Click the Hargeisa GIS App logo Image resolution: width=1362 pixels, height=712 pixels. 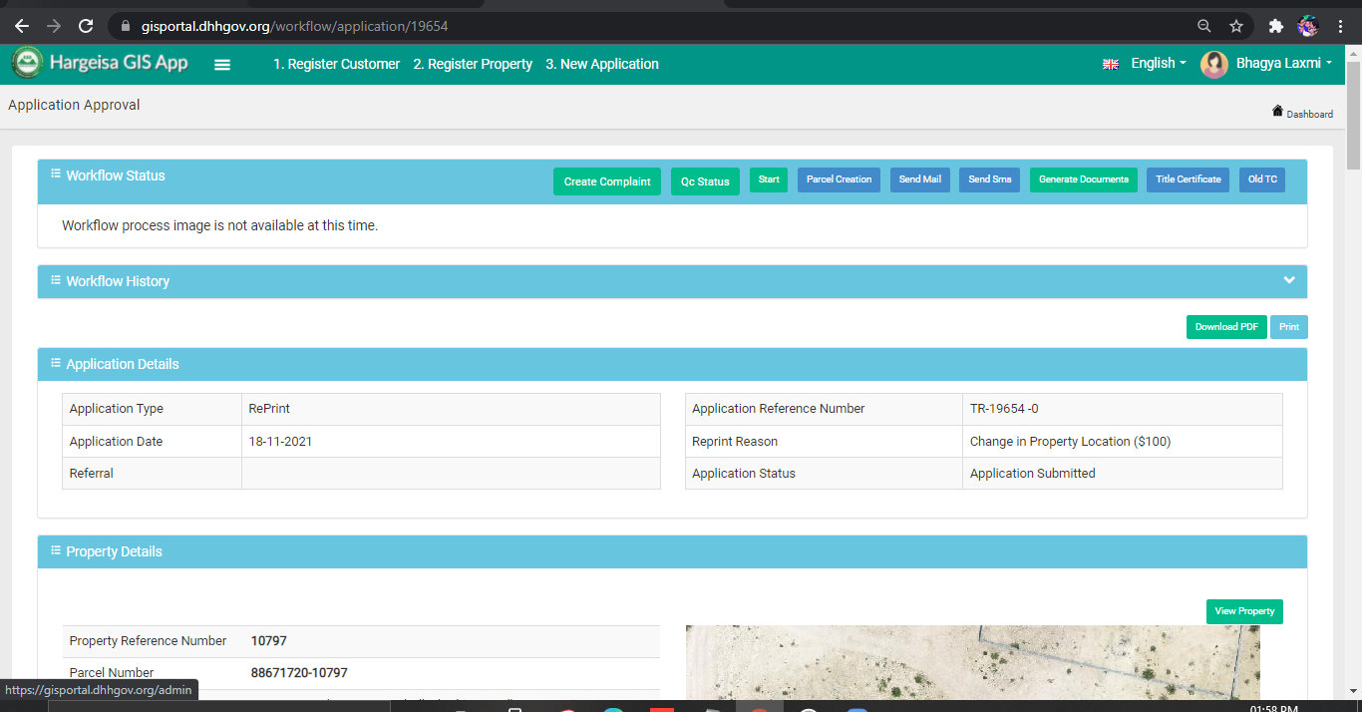click(100, 63)
